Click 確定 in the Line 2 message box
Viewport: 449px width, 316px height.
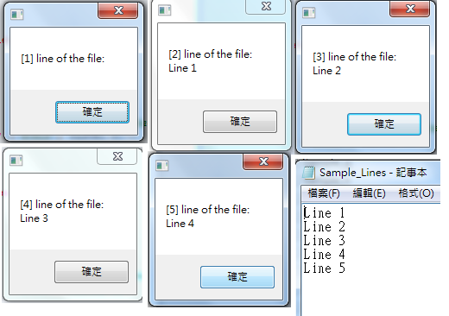384,124
